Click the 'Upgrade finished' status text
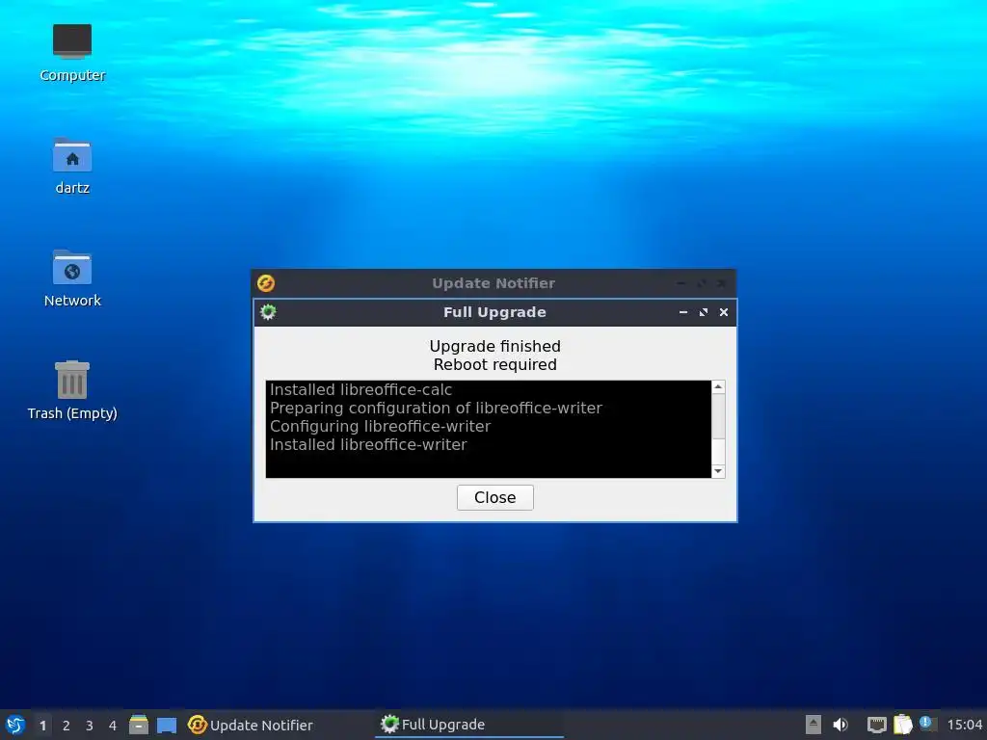Viewport: 987px width, 740px height. (x=494, y=346)
